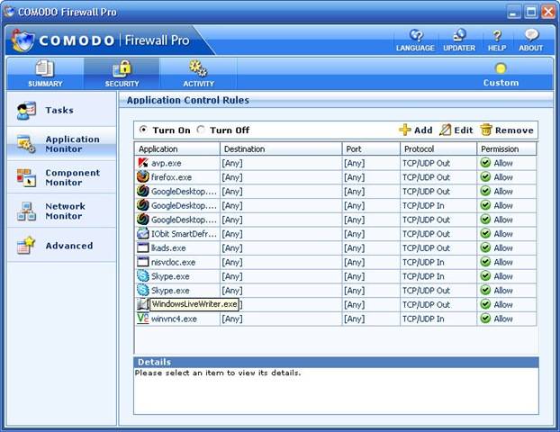Edit the selected application rule
This screenshot has width=560, height=432.
point(456,130)
